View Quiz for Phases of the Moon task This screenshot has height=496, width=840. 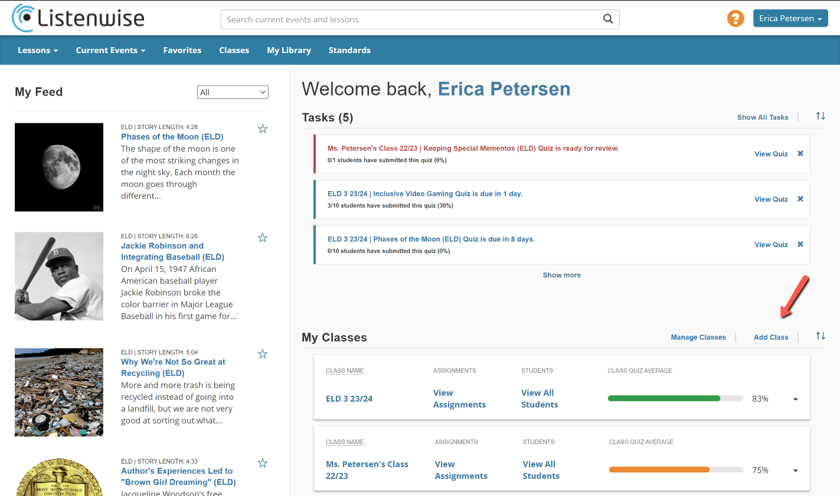(771, 245)
